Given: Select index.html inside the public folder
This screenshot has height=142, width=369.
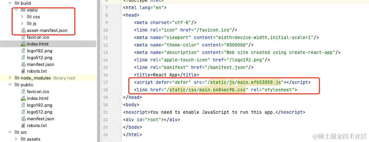Looking at the screenshot, I should (38, 98).
